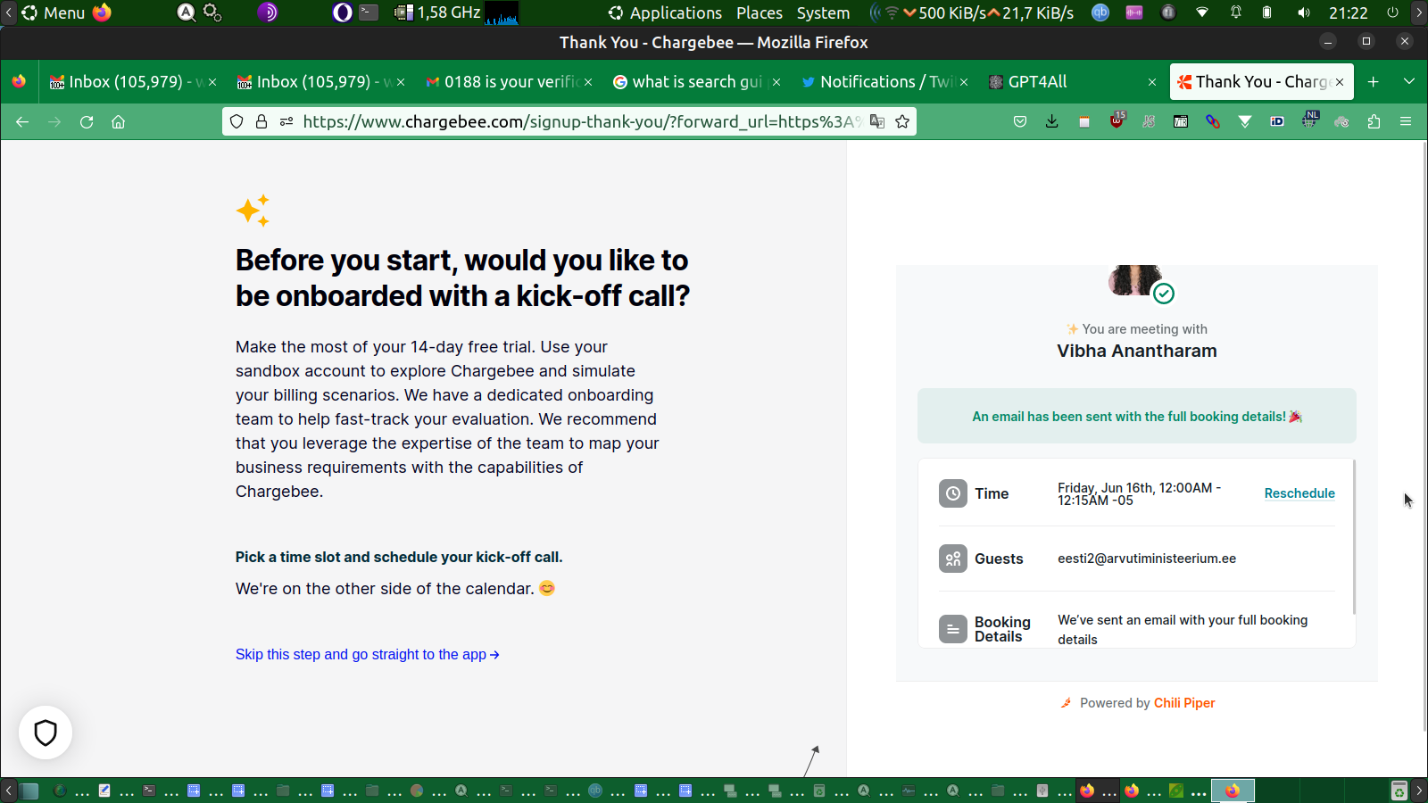Viewport: 1428px width, 803px height.
Task: Open the Firefox downloads panel
Action: (1052, 121)
